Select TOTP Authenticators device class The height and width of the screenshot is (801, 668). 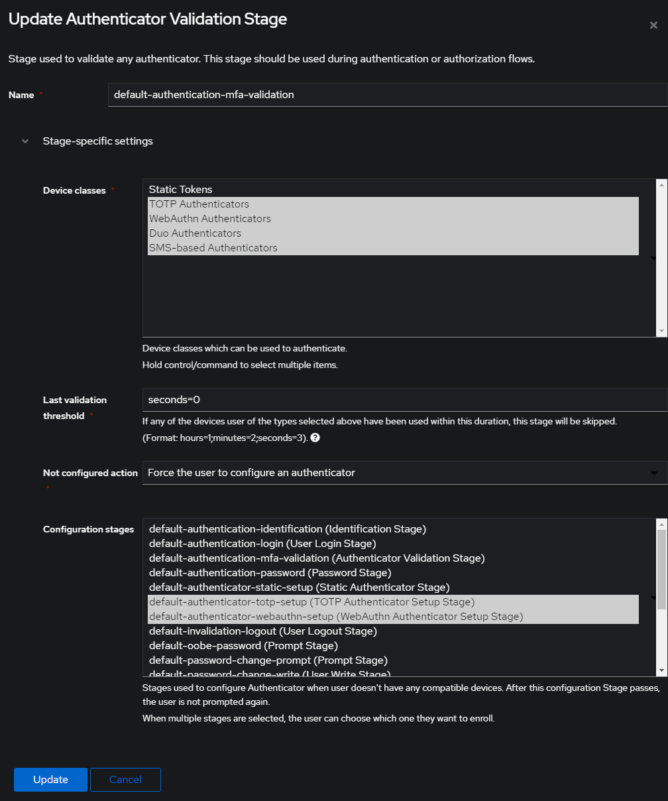tap(393, 204)
